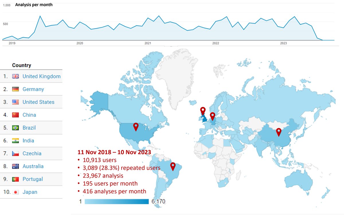Select India from the country list
This screenshot has height=216, width=344.
[x=29, y=141]
